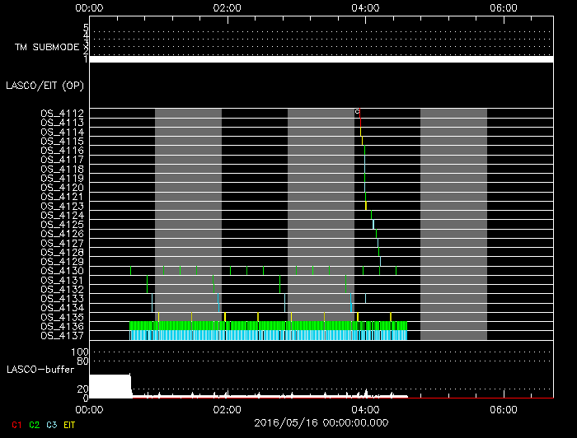Screen dimensions: 577x438
Task: Click the 06:00 tick label on bottom axis
Action: coord(503,409)
